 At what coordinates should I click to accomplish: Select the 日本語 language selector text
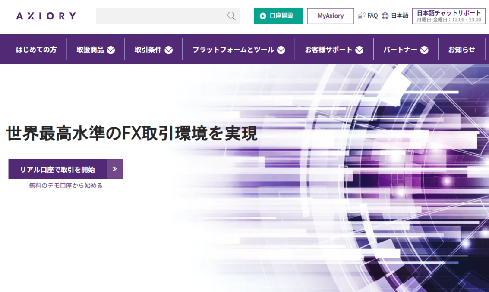[400, 16]
